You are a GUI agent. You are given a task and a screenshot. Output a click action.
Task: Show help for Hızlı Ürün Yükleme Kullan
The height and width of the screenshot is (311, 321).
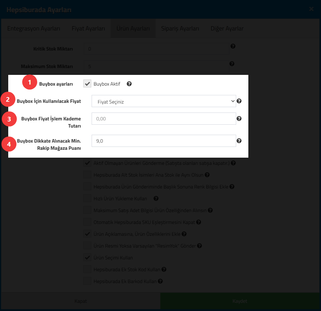[x=156, y=198]
